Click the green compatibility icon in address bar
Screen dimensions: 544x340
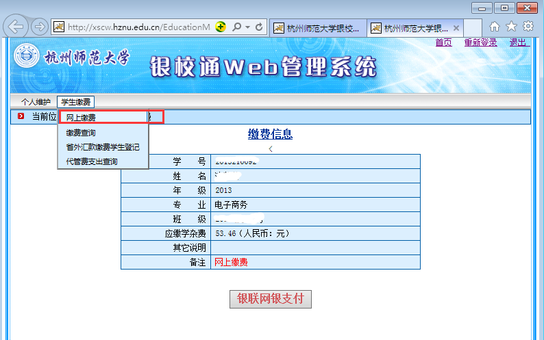(221, 27)
